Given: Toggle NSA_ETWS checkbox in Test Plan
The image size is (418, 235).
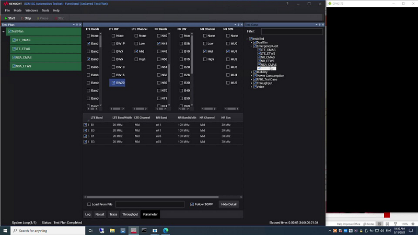Looking at the screenshot, I should click(14, 66).
